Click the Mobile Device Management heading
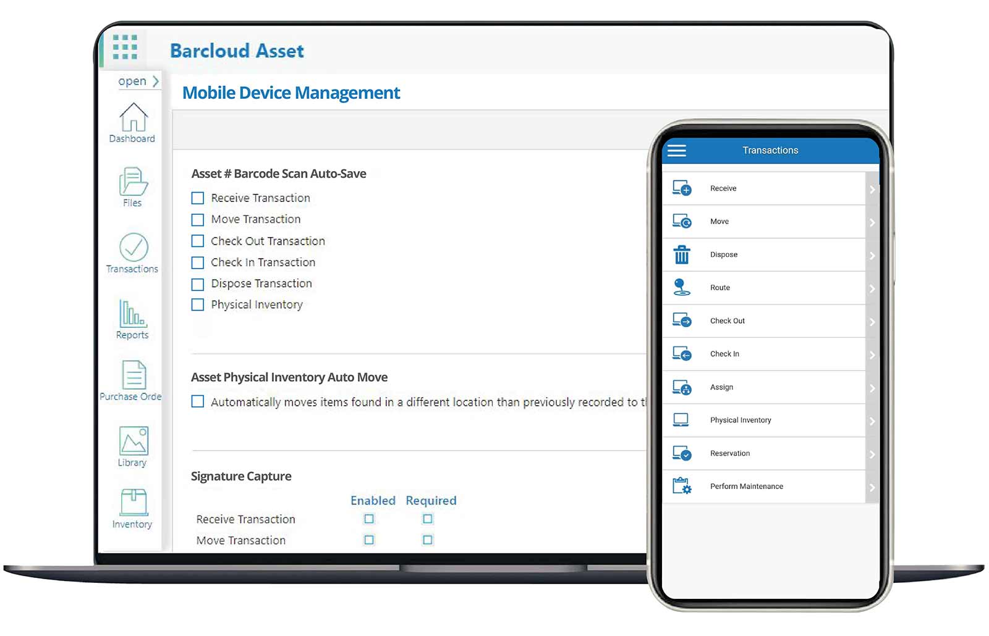The height and width of the screenshot is (636, 989). point(291,93)
